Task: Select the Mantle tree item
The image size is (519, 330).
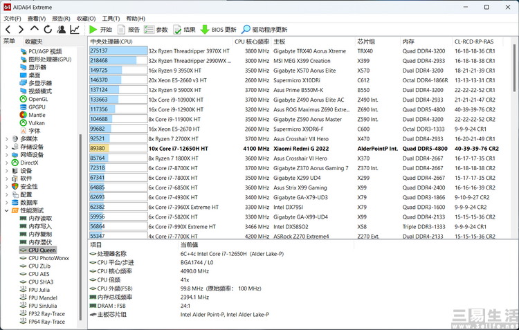Action: coord(33,115)
